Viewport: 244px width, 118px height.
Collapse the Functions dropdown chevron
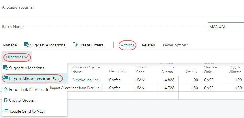tap(26, 57)
